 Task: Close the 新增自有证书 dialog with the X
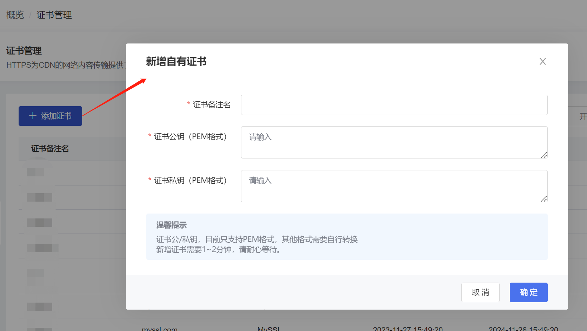[x=542, y=61]
